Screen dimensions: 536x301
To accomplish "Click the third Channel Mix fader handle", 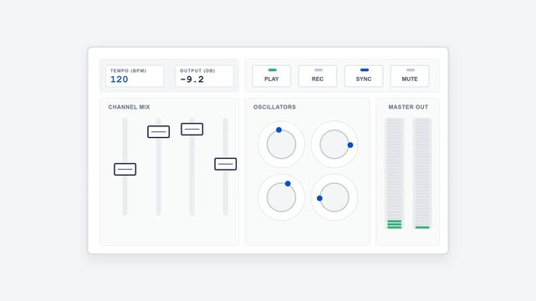I will click(x=192, y=129).
